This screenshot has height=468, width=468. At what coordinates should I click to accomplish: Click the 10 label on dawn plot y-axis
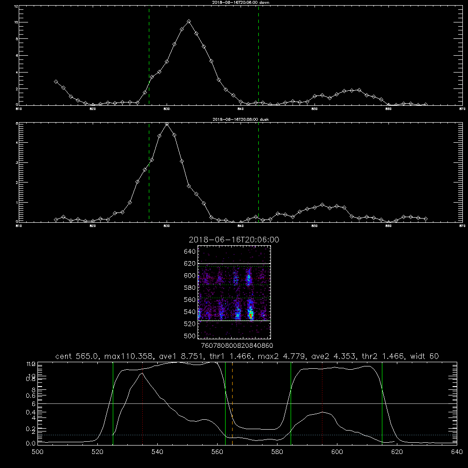[x=16, y=22]
